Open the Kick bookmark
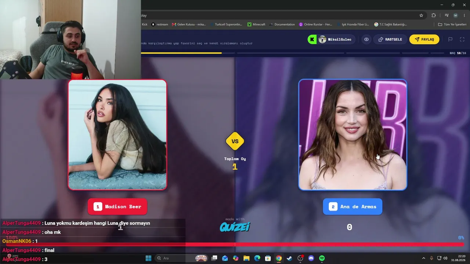The image size is (470, 264). click(x=144, y=25)
